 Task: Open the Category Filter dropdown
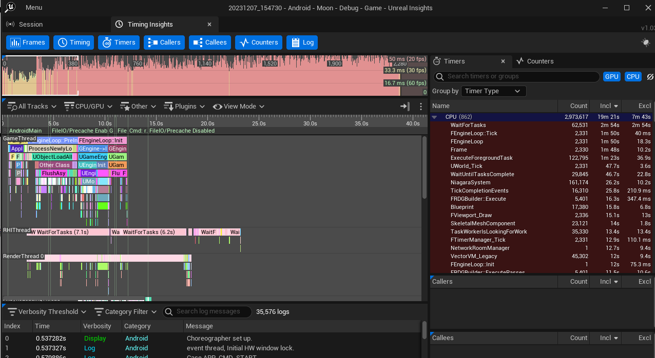coord(125,311)
